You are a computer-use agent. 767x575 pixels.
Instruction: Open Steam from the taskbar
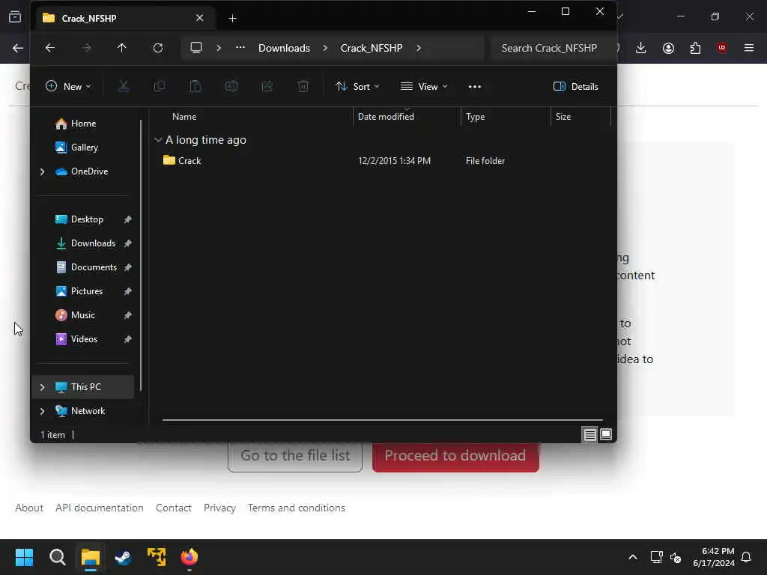[123, 557]
